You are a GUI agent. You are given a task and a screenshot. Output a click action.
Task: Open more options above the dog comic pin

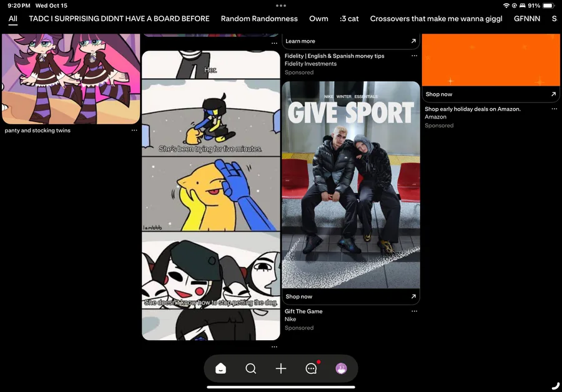[x=274, y=43]
